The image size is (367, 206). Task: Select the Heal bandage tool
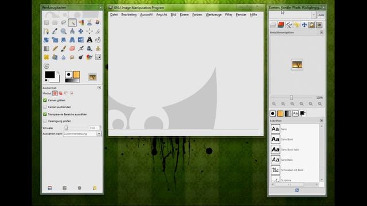[x=46, y=57]
